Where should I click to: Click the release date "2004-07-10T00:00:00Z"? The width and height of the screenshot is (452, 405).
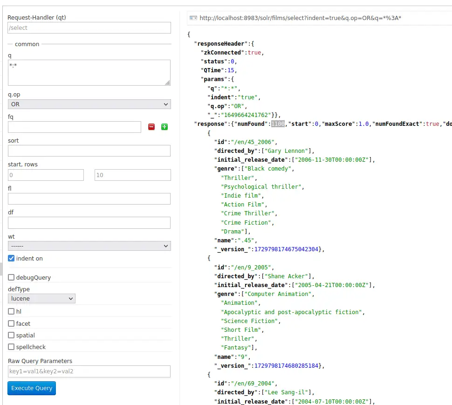click(x=332, y=401)
